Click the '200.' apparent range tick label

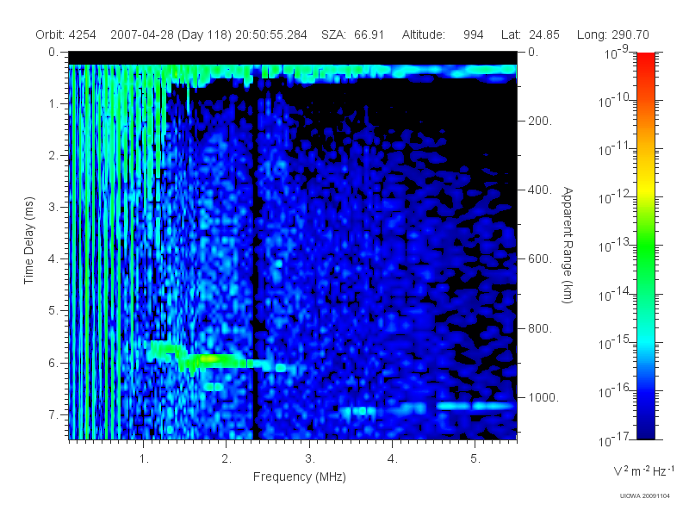click(x=540, y=121)
